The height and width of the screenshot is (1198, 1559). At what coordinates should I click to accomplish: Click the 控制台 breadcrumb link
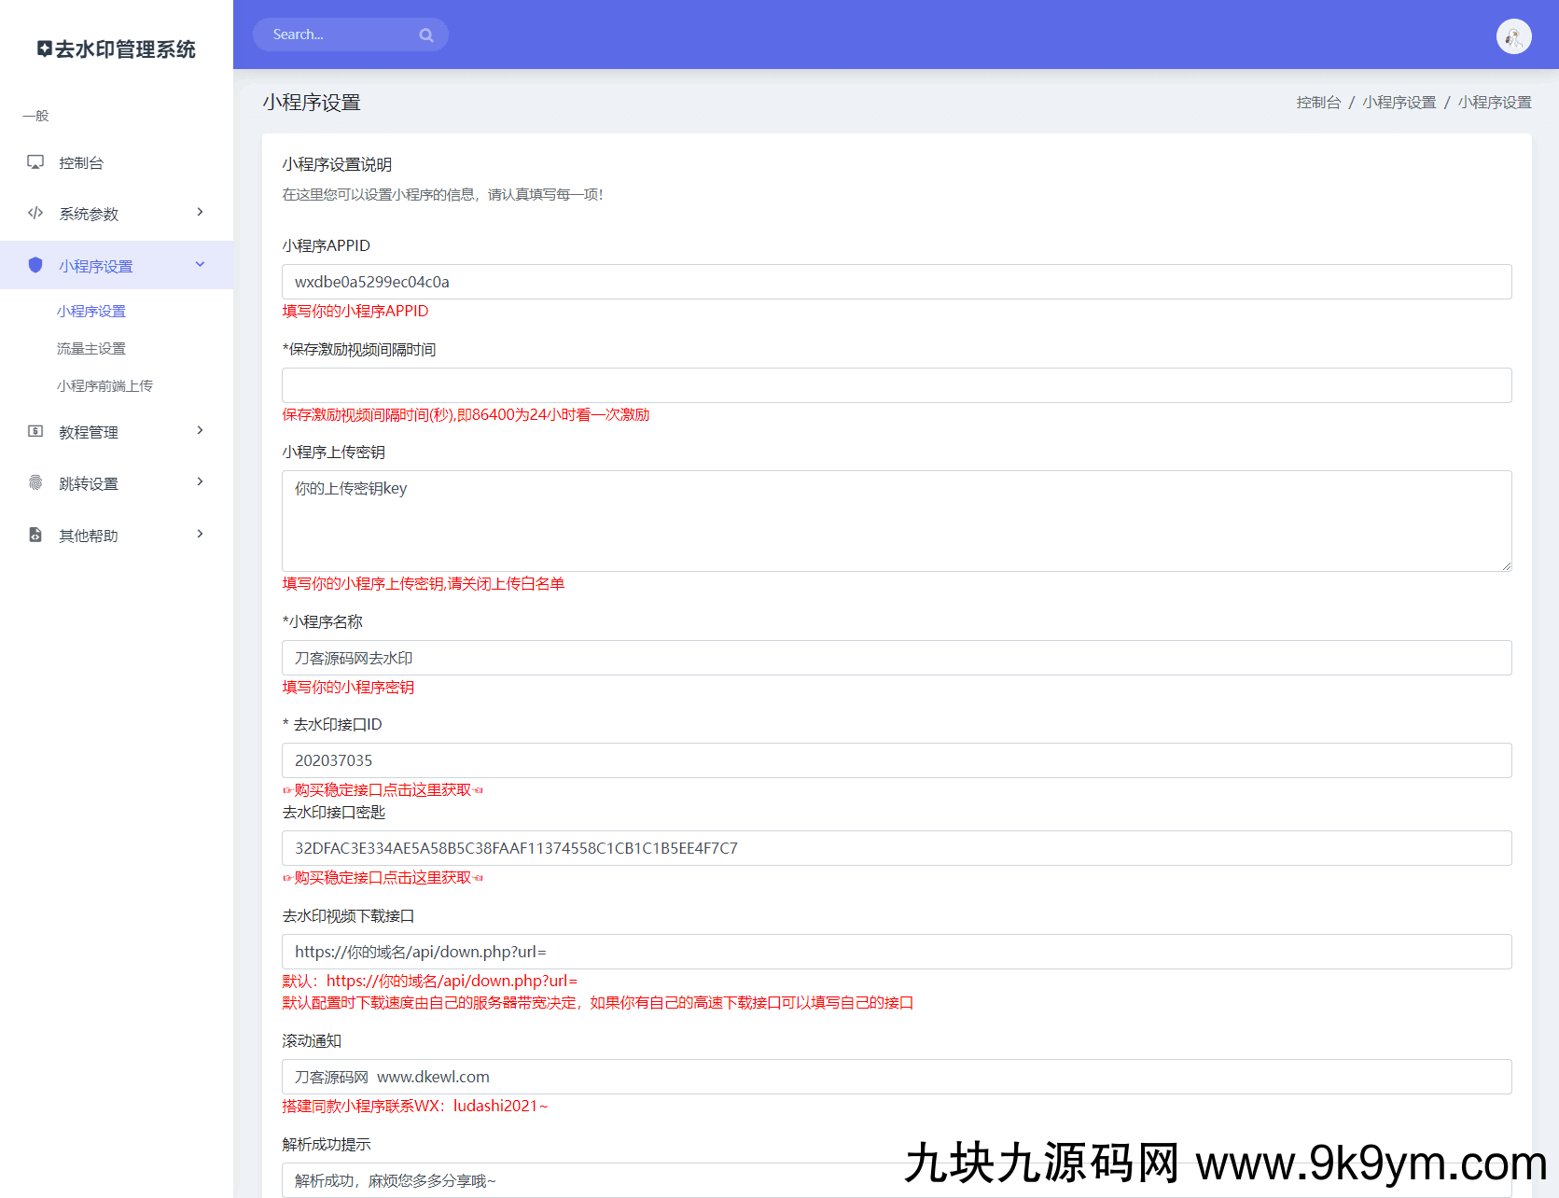coord(1317,103)
